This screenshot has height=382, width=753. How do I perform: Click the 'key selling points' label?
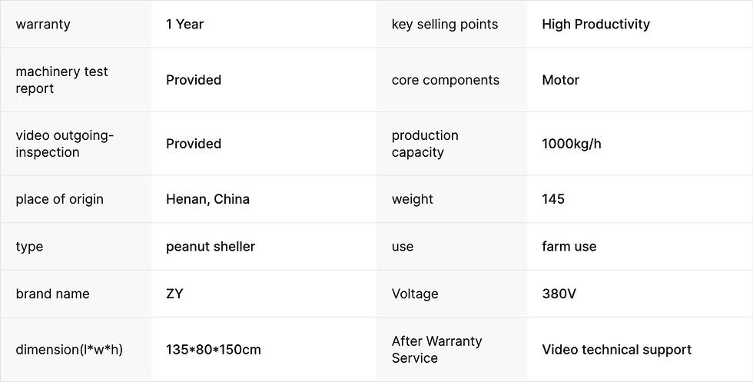pos(445,24)
